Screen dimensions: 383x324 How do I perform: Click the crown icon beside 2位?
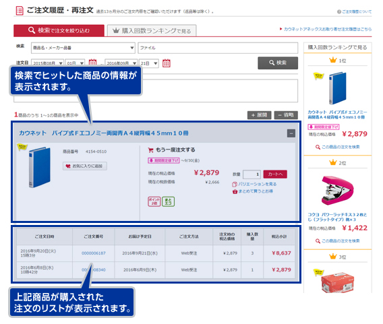pos(332,162)
